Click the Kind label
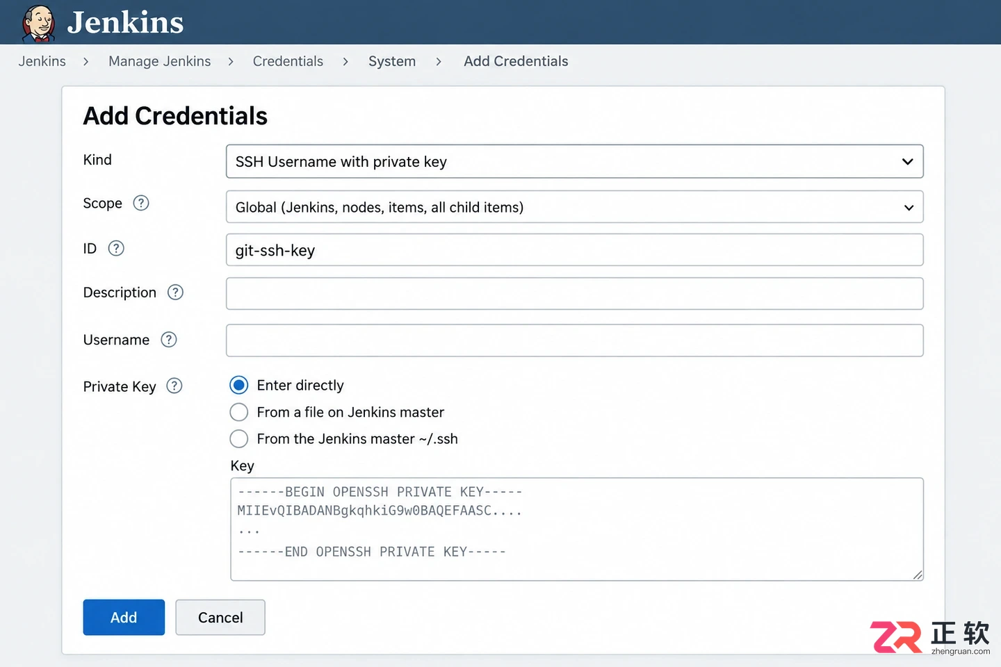The height and width of the screenshot is (667, 1001). [97, 160]
